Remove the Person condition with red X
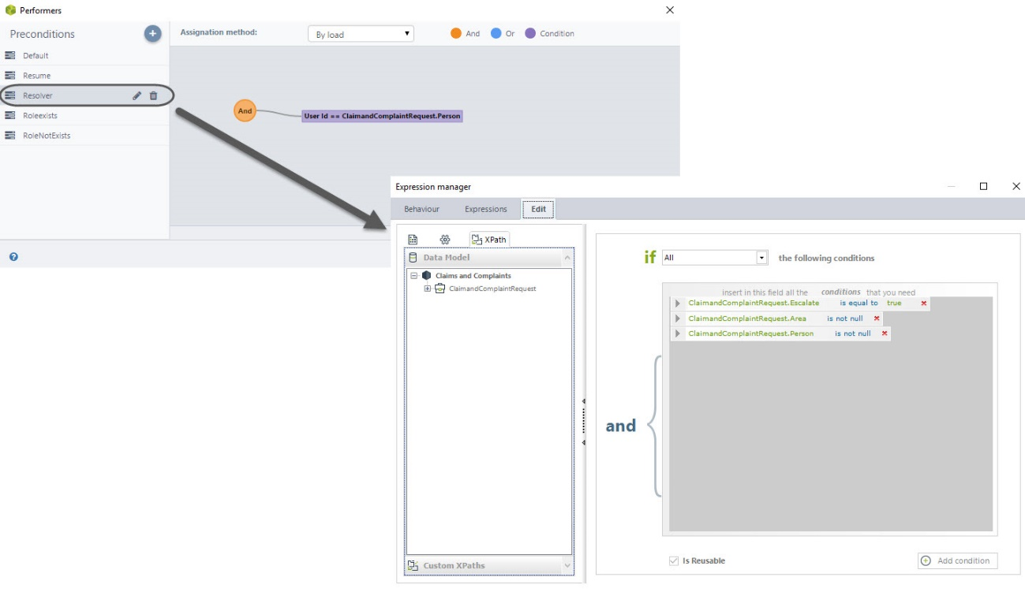The height and width of the screenshot is (592, 1025). point(885,333)
